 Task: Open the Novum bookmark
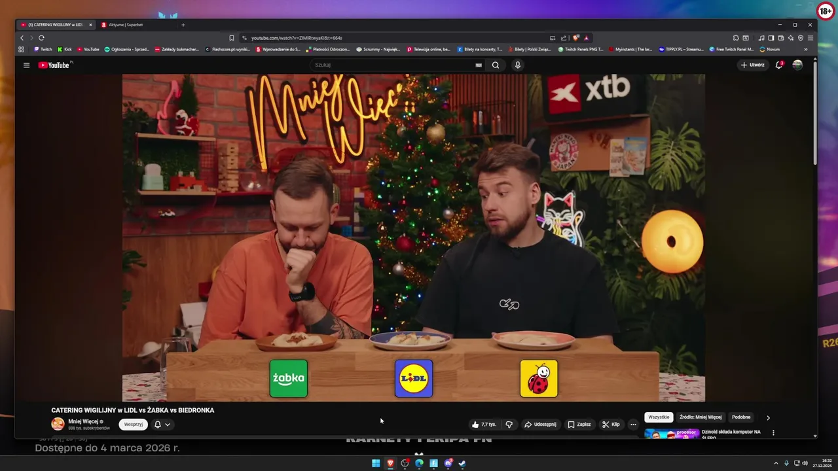770,49
